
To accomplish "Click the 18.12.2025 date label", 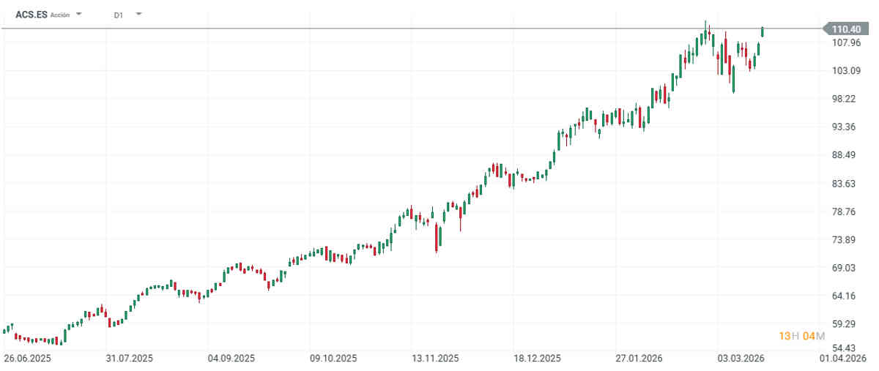I will tap(537, 359).
